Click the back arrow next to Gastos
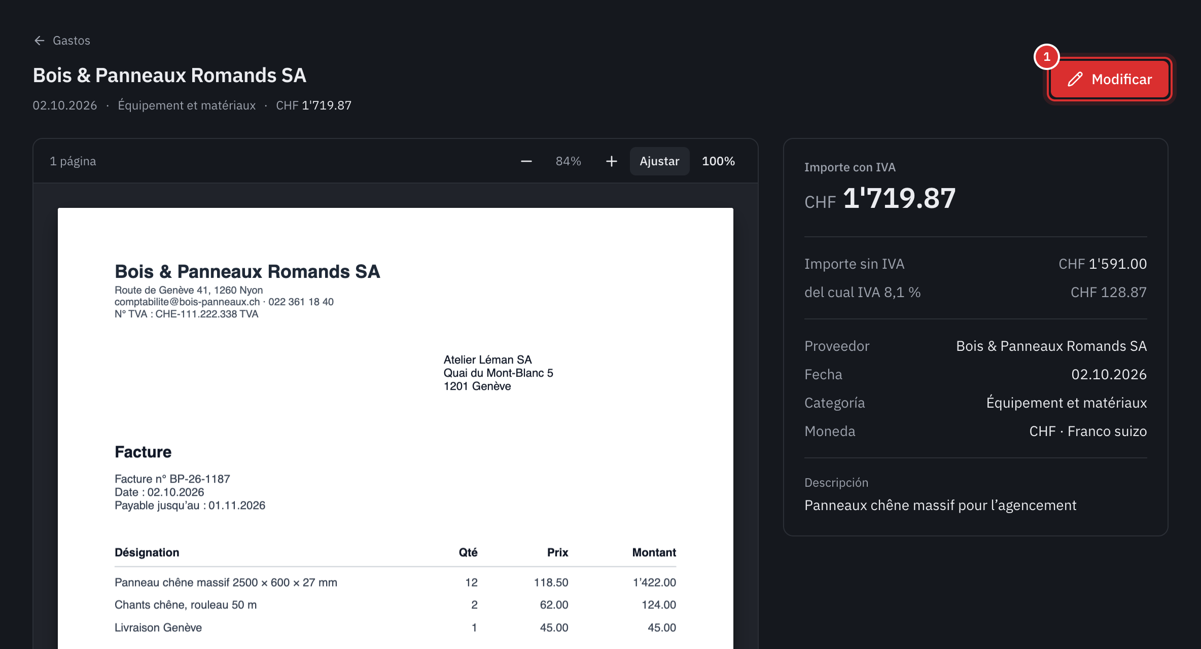This screenshot has height=649, width=1201. pyautogui.click(x=40, y=41)
